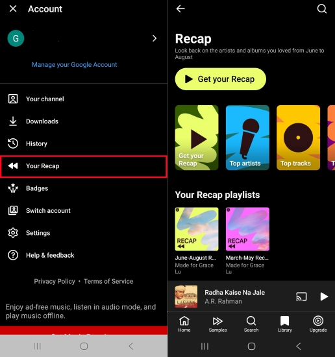
Task: Switch to the Home tab
Action: pyautogui.click(x=184, y=324)
